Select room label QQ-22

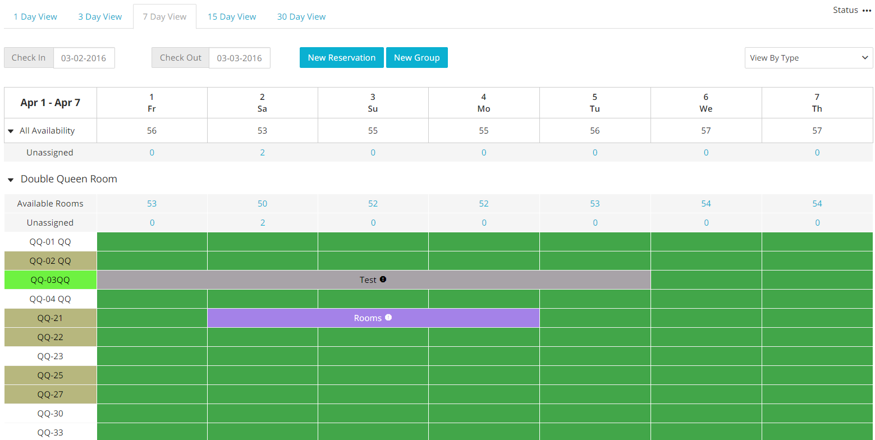point(51,337)
